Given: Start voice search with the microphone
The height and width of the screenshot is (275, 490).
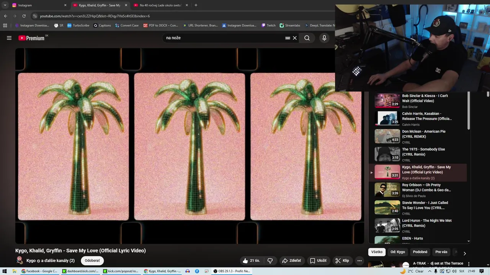Looking at the screenshot, I should point(324,38).
